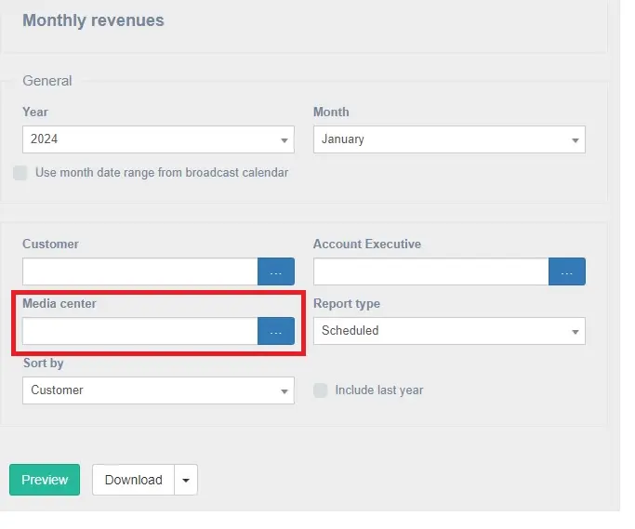Focus the Customer text field
635x529 pixels.
pos(139,271)
